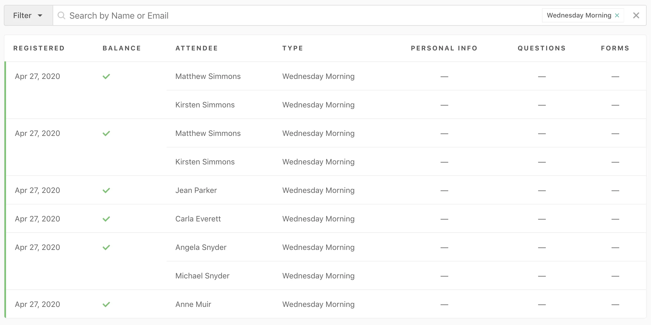The height and width of the screenshot is (325, 651).
Task: Click the Type column header
Action: pyautogui.click(x=293, y=48)
